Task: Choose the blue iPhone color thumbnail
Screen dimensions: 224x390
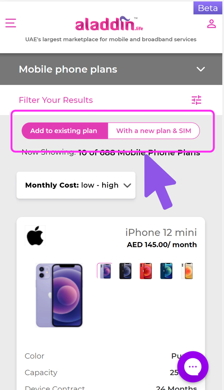Action: point(166,271)
